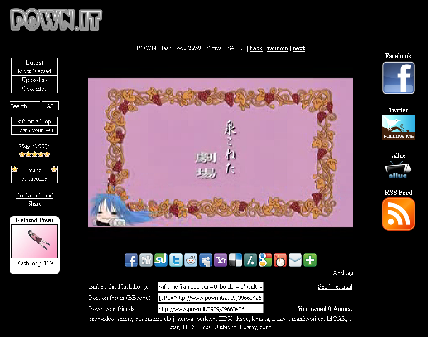This screenshot has height=337, width=428.
Task: Open the beatmania tag
Action: coord(148,319)
